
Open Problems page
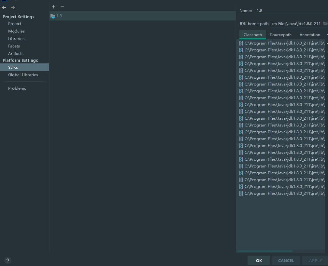[17, 88]
